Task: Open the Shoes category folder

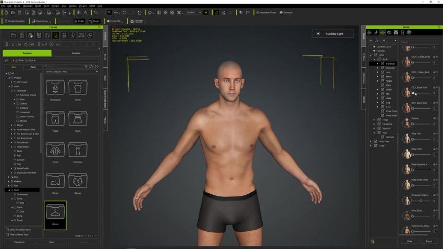Action: 55,181
